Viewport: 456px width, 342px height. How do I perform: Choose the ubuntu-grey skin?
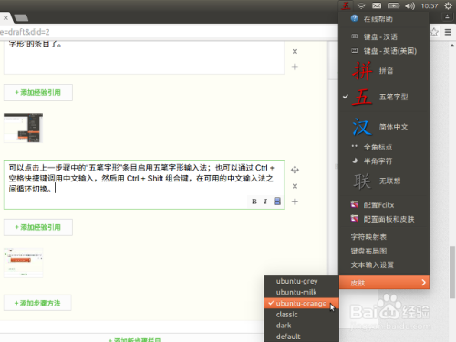click(x=301, y=281)
